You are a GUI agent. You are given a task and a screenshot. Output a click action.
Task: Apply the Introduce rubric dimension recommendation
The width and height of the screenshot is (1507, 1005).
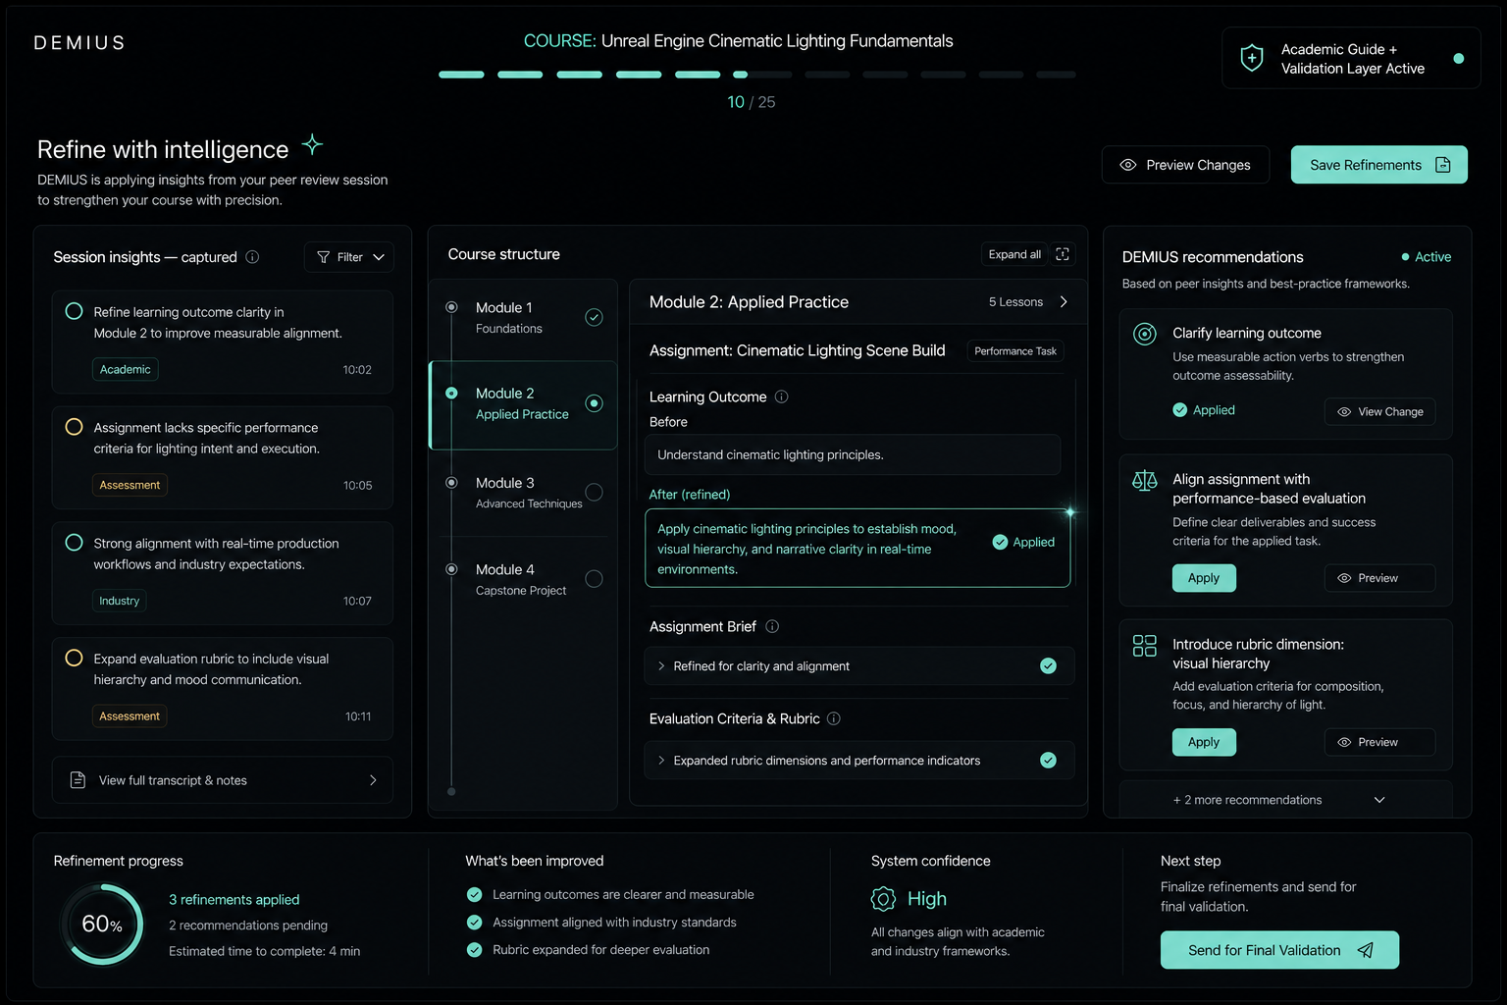1204,742
